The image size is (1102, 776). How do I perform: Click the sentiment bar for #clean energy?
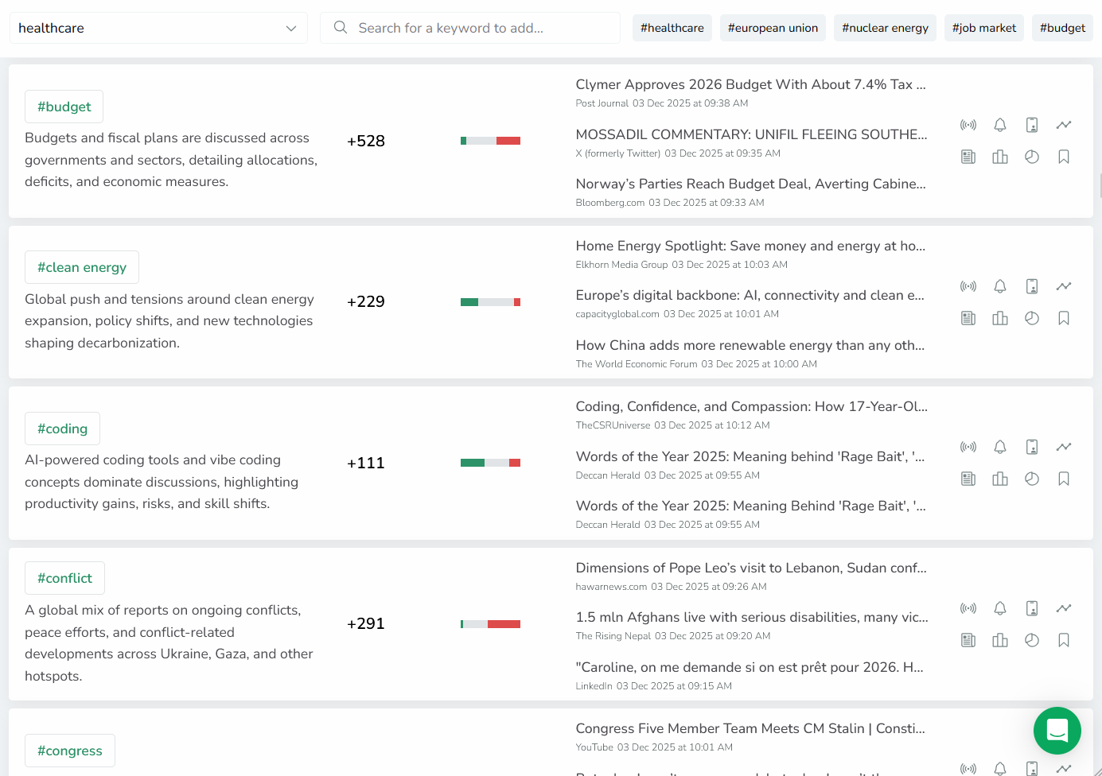(490, 301)
